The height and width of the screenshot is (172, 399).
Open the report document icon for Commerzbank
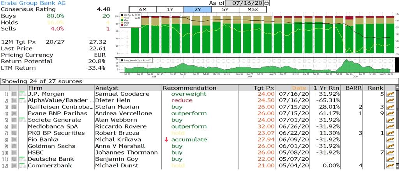14,166
